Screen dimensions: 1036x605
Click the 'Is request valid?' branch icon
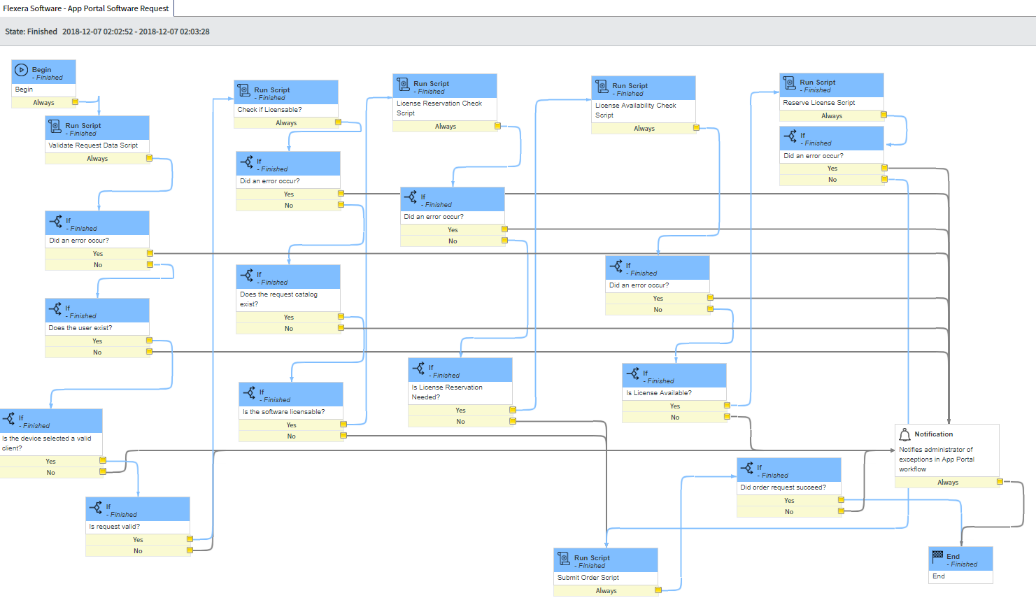pyautogui.click(x=96, y=507)
